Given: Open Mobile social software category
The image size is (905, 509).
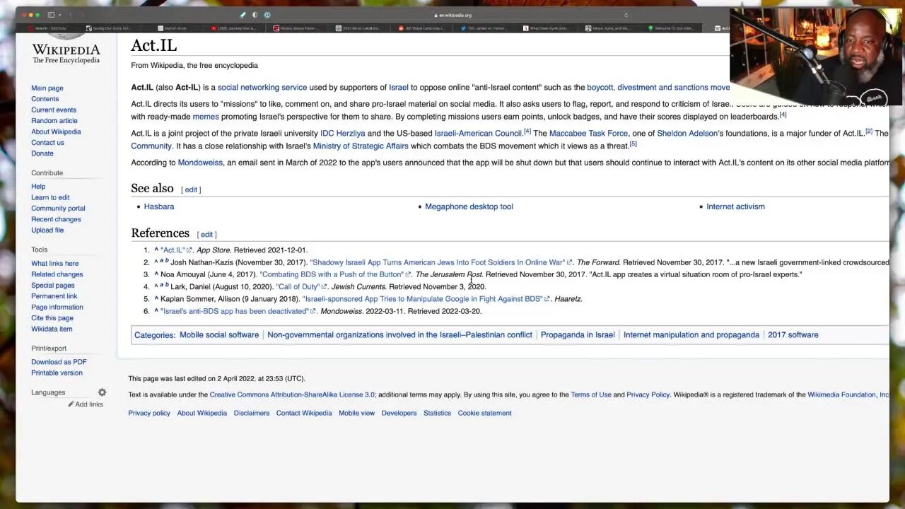Looking at the screenshot, I should coord(219,335).
